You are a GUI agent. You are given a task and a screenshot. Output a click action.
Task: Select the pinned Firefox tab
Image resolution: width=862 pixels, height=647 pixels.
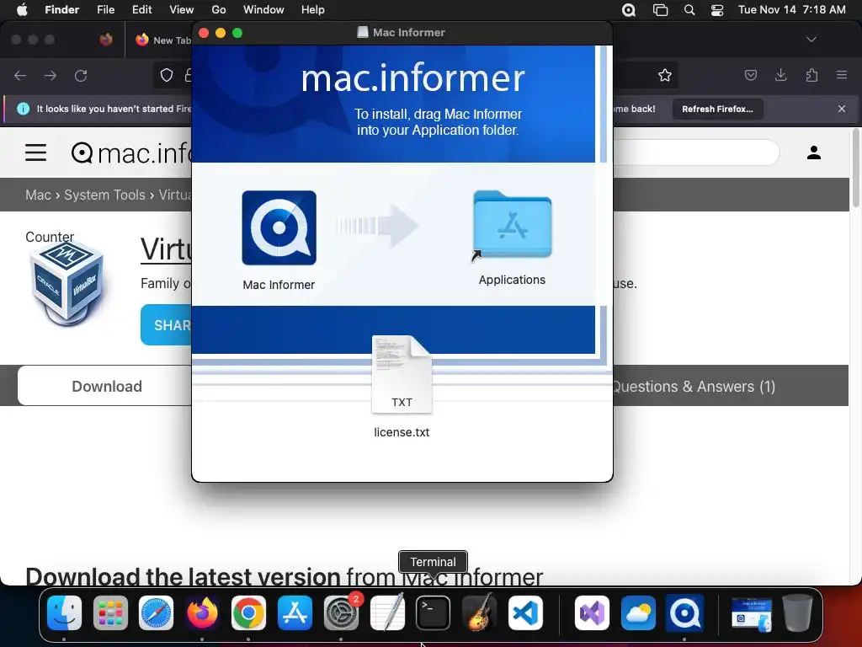click(x=106, y=40)
